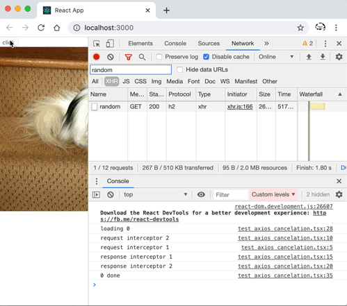Import HAR file with upload arrow
The height and width of the screenshot is (306, 347).
(x=309, y=57)
